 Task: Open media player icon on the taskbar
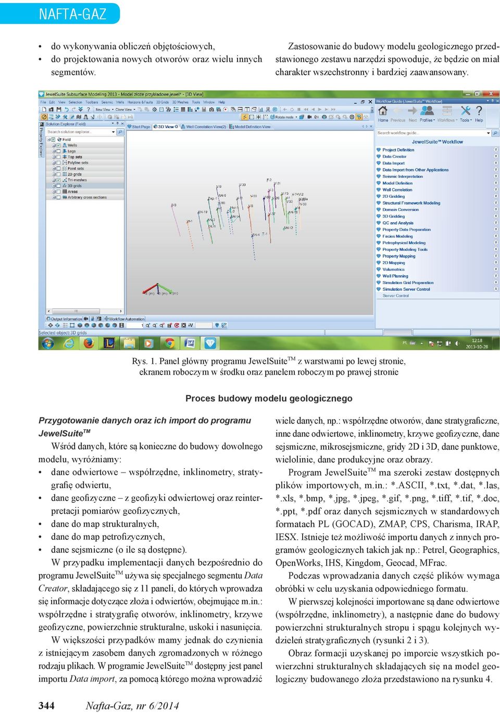148,343
